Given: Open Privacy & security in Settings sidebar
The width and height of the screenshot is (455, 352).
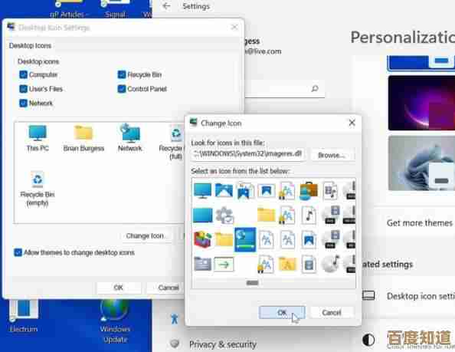Looking at the screenshot, I should (x=223, y=344).
